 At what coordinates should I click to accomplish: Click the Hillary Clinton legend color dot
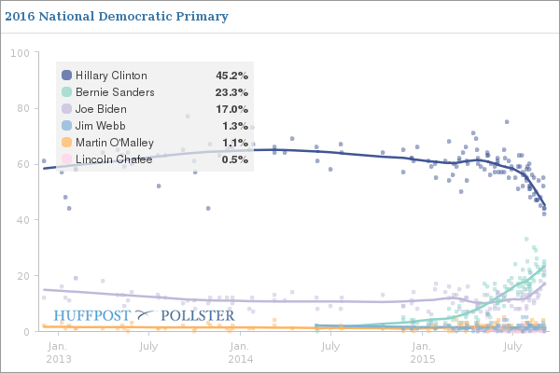(x=66, y=76)
